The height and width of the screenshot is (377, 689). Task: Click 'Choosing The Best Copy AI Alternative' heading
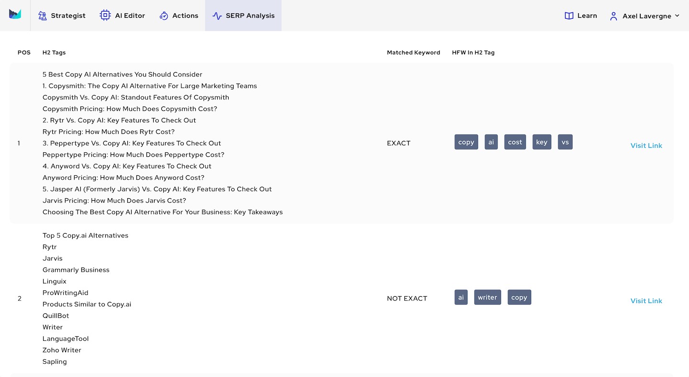[163, 212]
